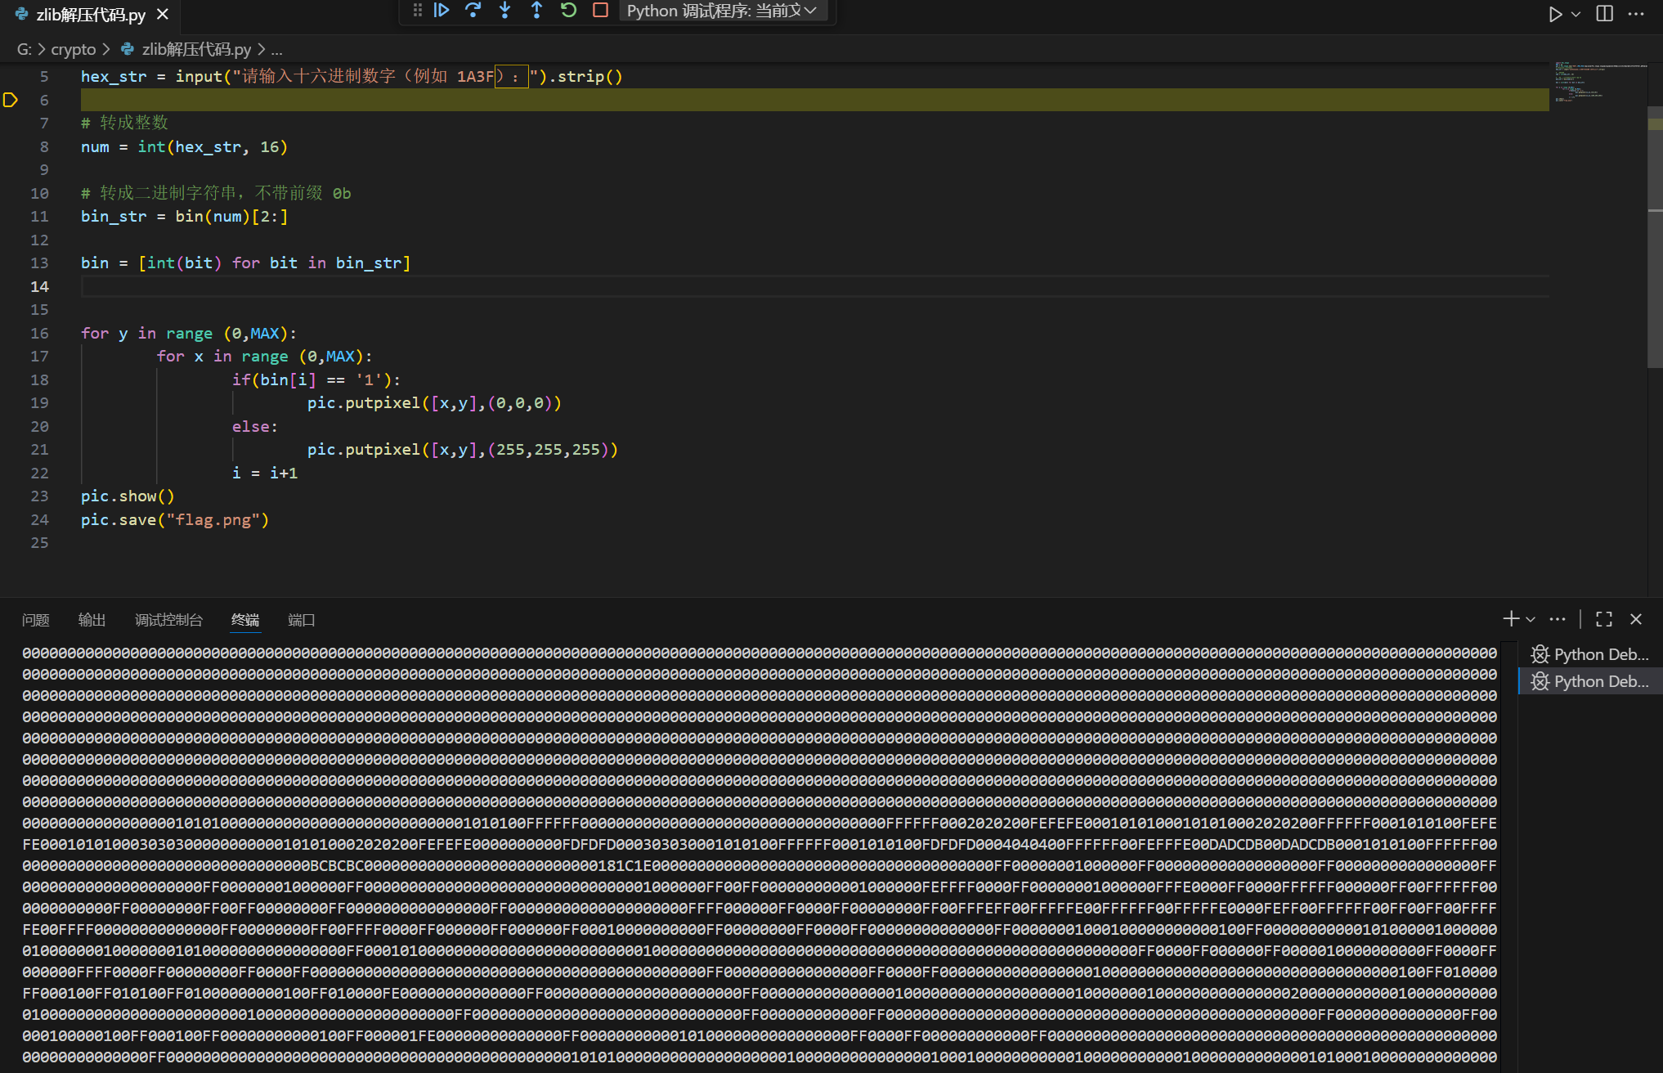The height and width of the screenshot is (1073, 1663).
Task: Close the zlib解压代码.py editor tab
Action: click(163, 15)
